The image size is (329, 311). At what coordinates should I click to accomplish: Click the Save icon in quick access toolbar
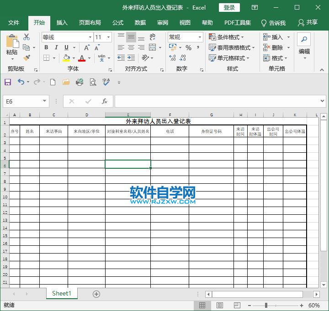pyautogui.click(x=8, y=82)
